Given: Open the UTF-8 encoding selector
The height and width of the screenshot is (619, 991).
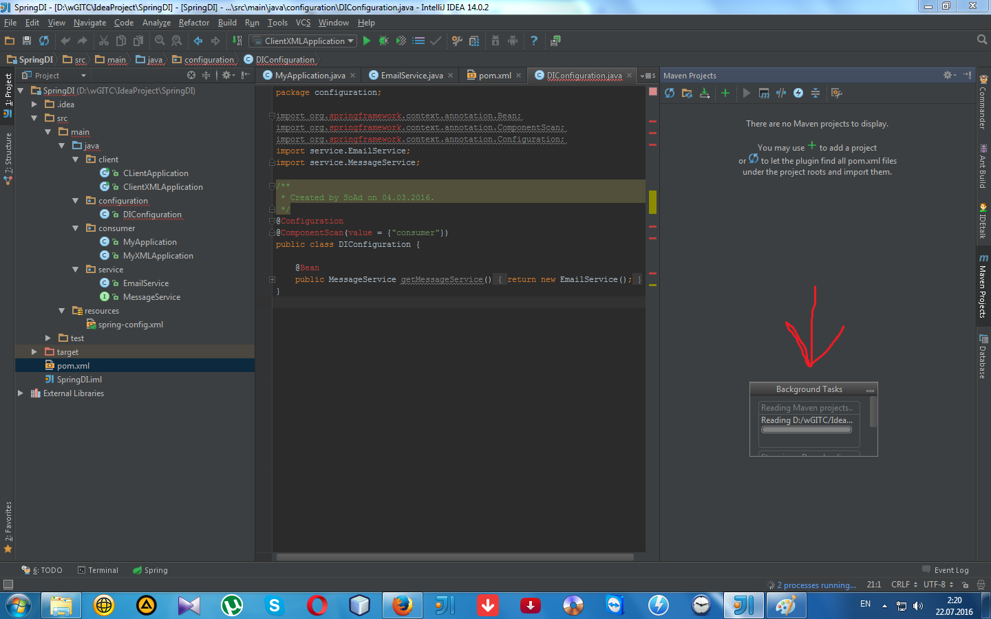Looking at the screenshot, I should [x=939, y=585].
